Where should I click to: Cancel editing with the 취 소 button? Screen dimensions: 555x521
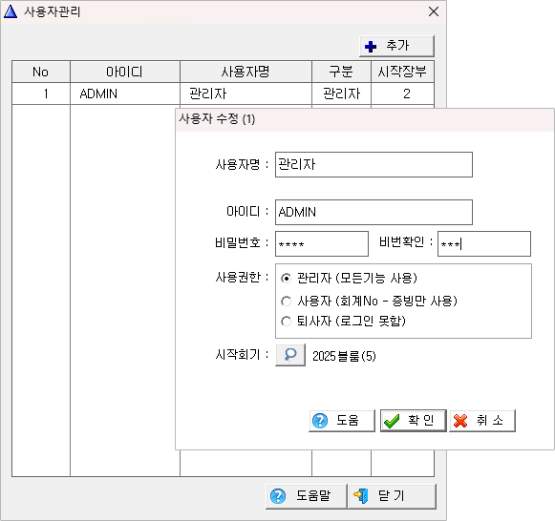coord(482,421)
